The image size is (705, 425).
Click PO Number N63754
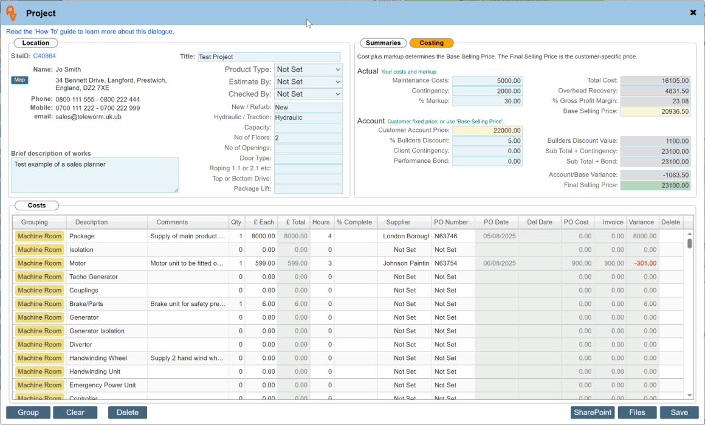pos(452,263)
